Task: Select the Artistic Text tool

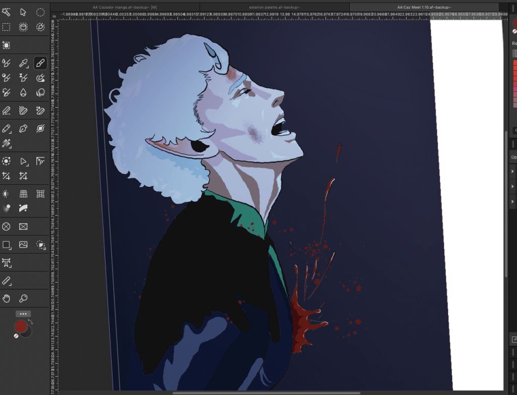Action: click(6, 263)
